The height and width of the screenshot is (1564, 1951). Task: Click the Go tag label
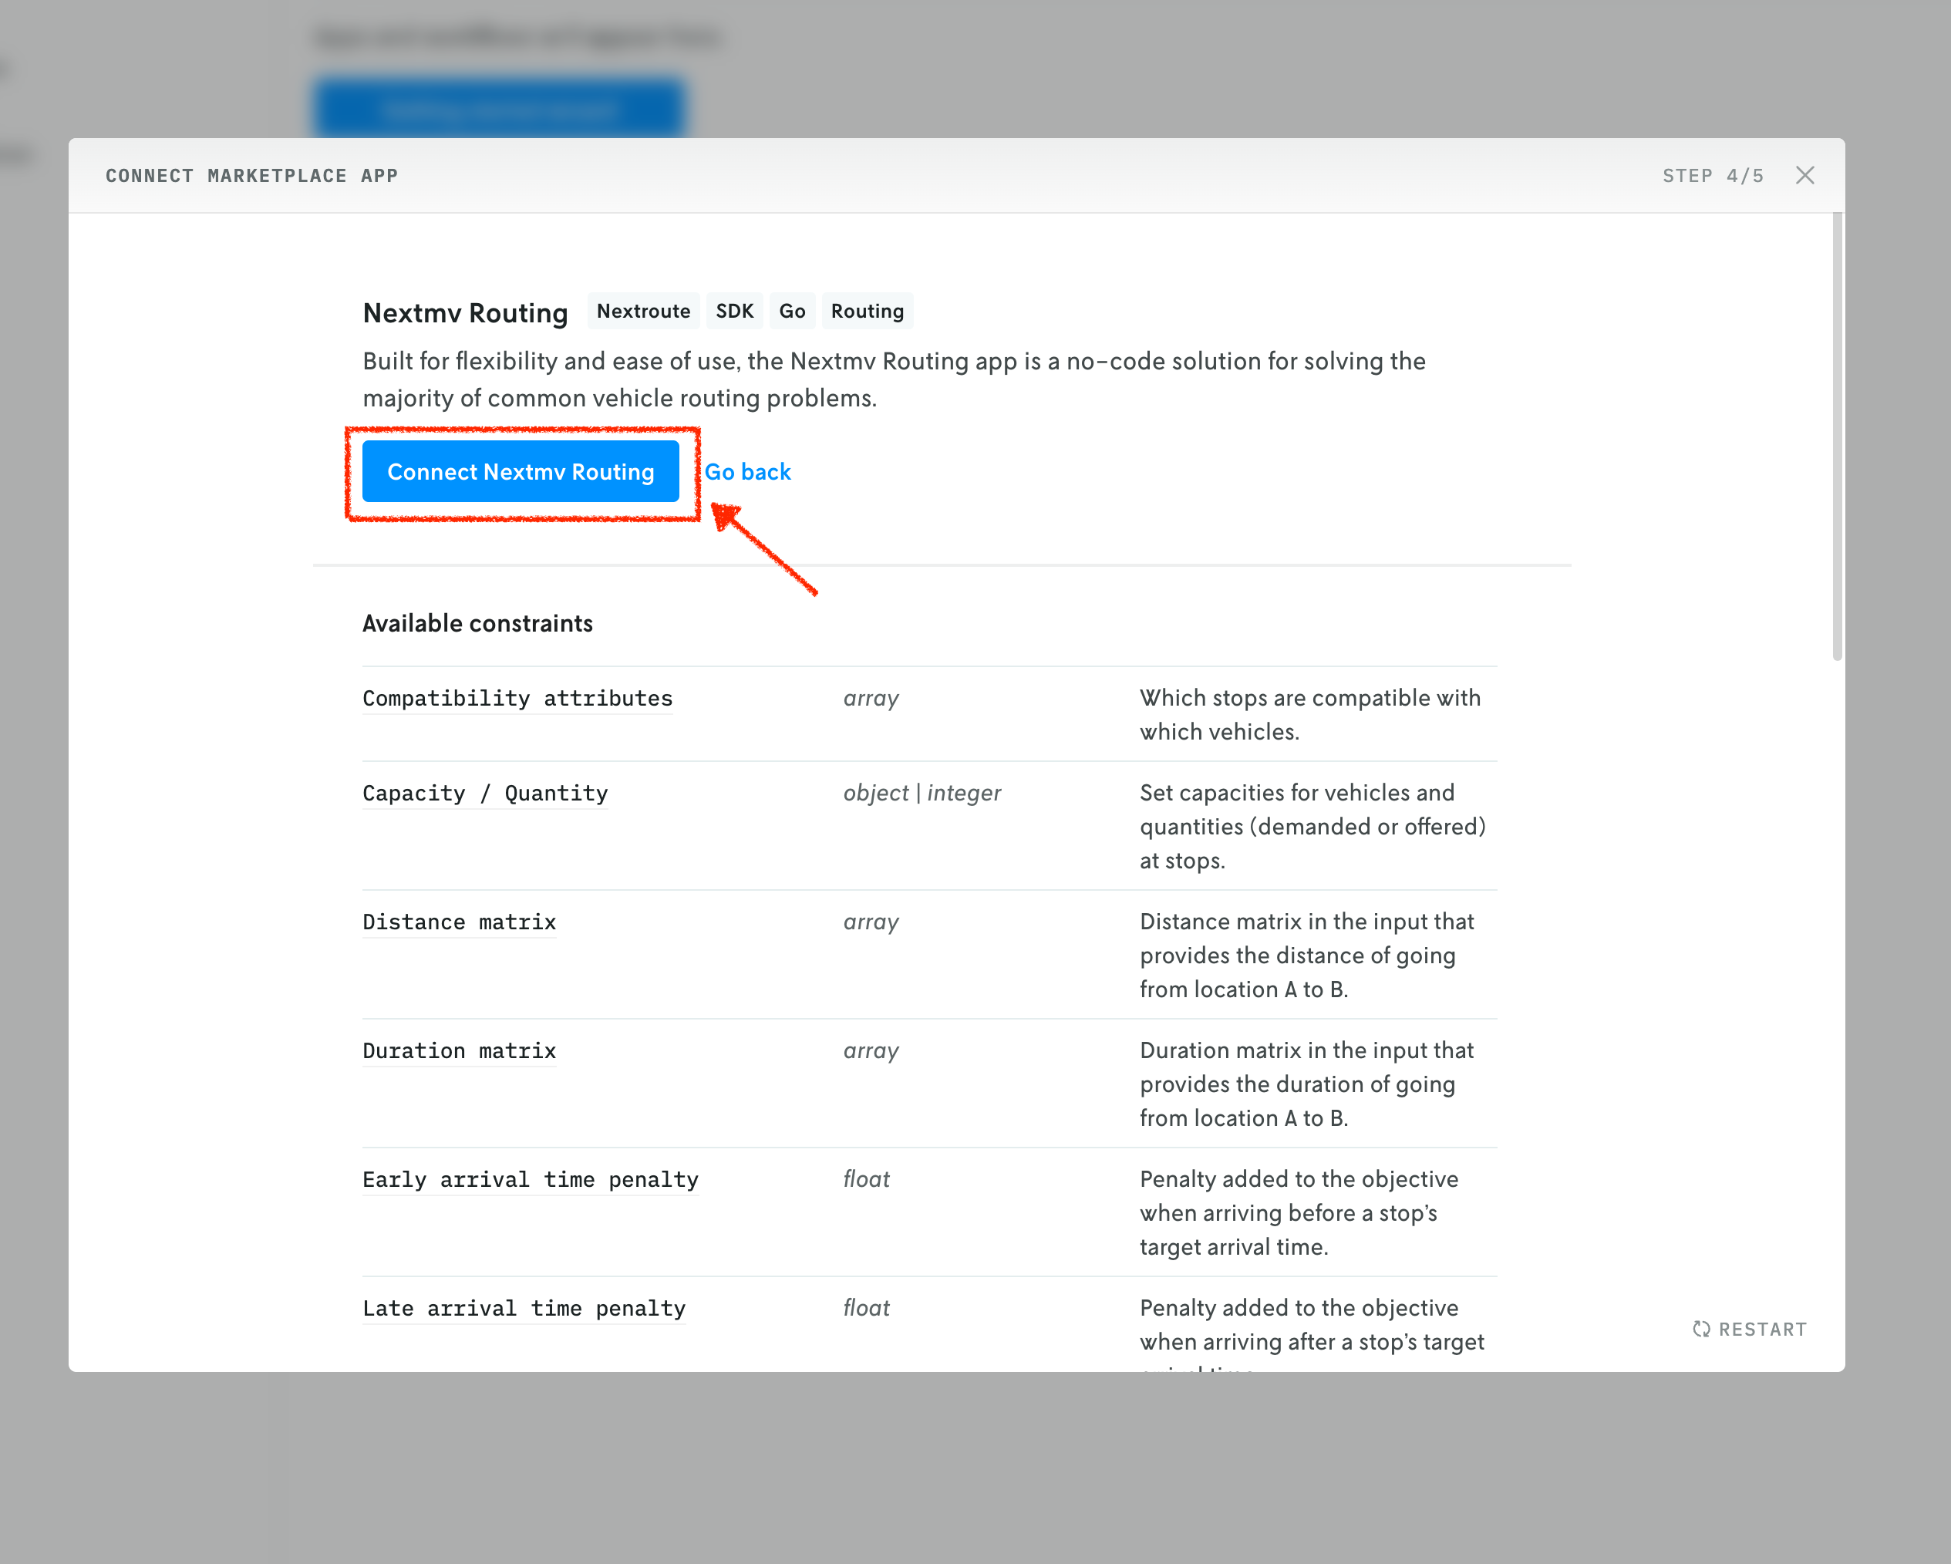tap(792, 312)
